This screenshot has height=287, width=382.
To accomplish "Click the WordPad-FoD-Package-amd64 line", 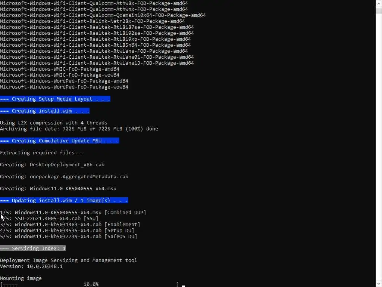I will (x=64, y=81).
